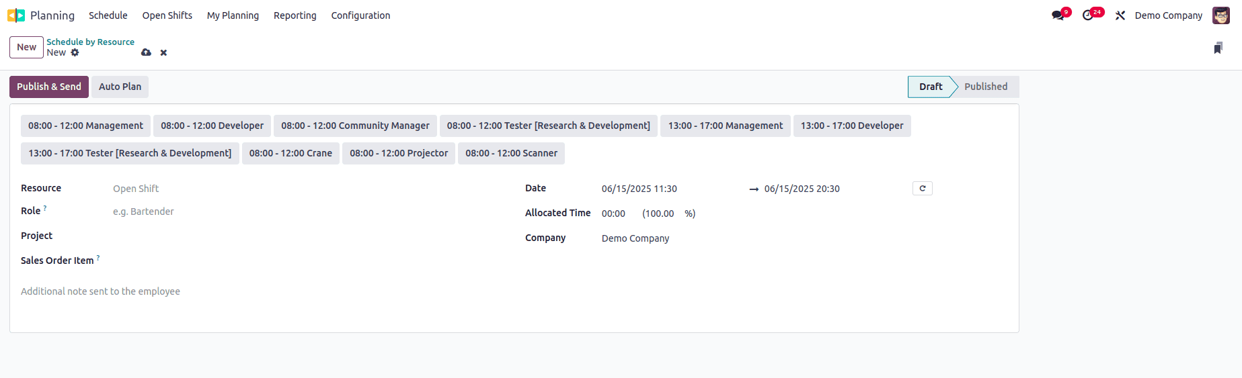Apply 08:00 - 12:00 Scanner template
The width and height of the screenshot is (1242, 378).
coord(511,153)
